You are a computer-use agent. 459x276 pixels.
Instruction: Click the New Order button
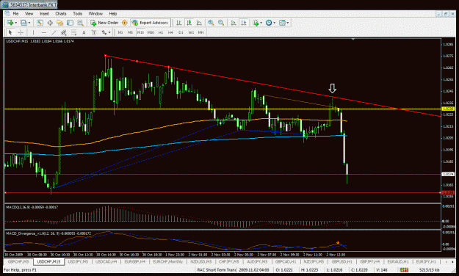(x=104, y=23)
